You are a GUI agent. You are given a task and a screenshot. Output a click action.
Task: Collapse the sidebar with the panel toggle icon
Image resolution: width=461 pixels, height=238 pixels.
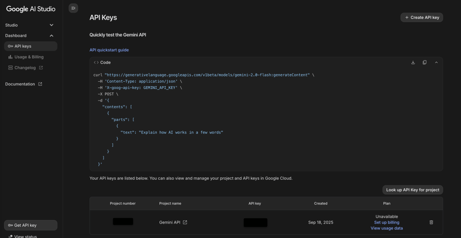point(73,8)
